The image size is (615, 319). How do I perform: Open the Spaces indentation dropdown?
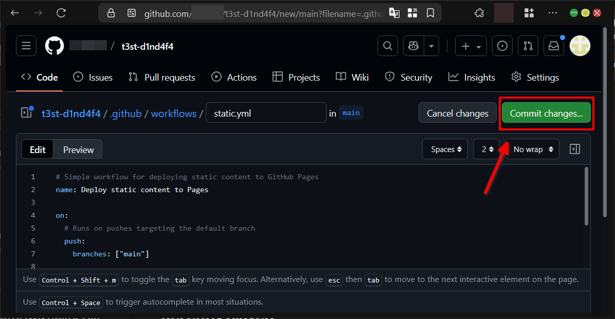(x=445, y=149)
